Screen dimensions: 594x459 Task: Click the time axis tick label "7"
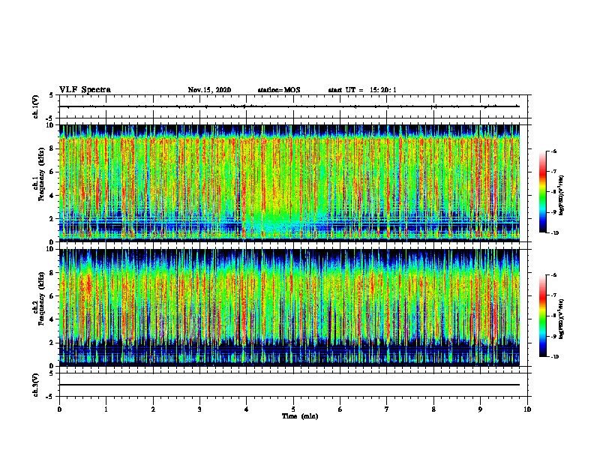click(x=387, y=409)
